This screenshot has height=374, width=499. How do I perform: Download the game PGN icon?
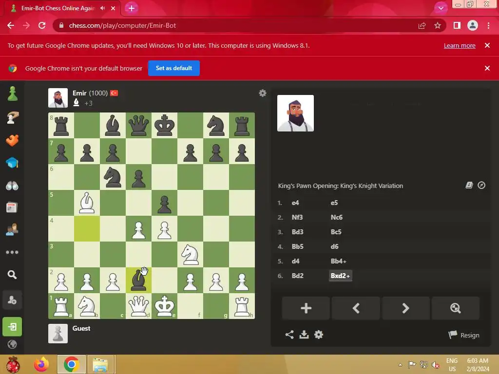304,335
